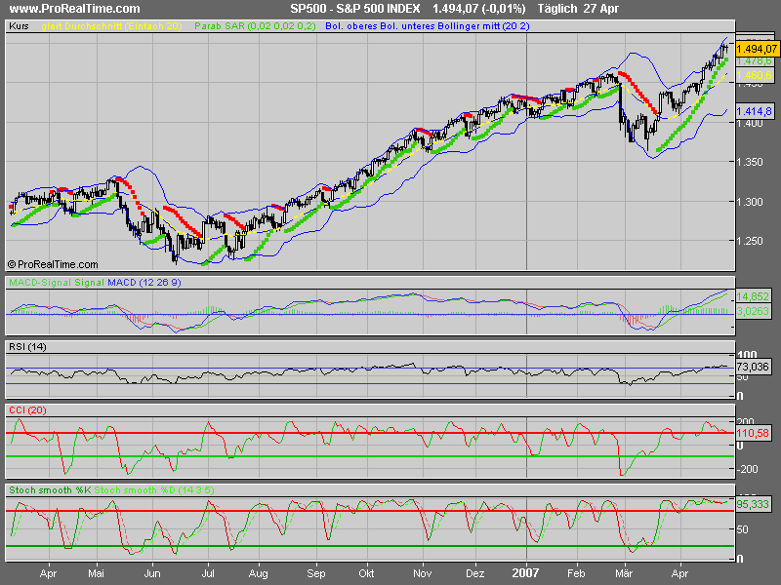The width and height of the screenshot is (781, 585).
Task: Click the Mai label on time axis
Action: click(x=96, y=573)
